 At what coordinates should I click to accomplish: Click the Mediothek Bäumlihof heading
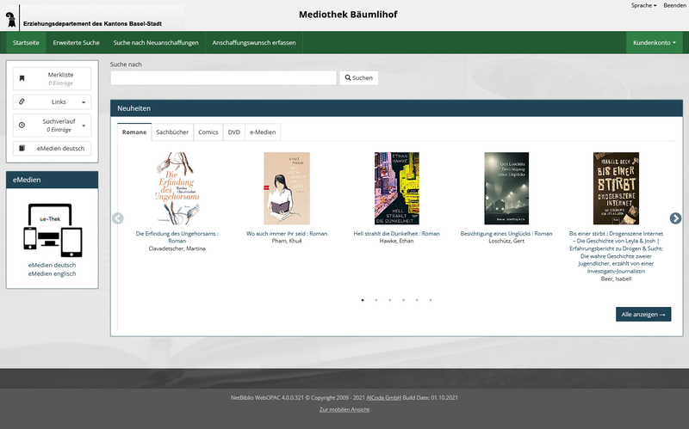click(348, 15)
